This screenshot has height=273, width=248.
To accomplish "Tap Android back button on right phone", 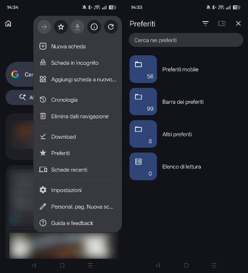I will [158, 265].
